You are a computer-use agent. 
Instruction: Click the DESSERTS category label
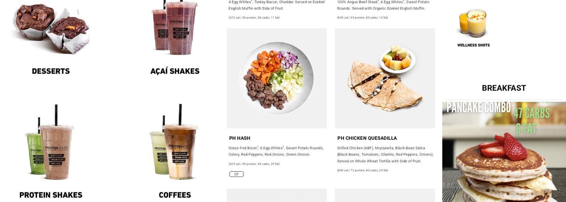tap(51, 71)
